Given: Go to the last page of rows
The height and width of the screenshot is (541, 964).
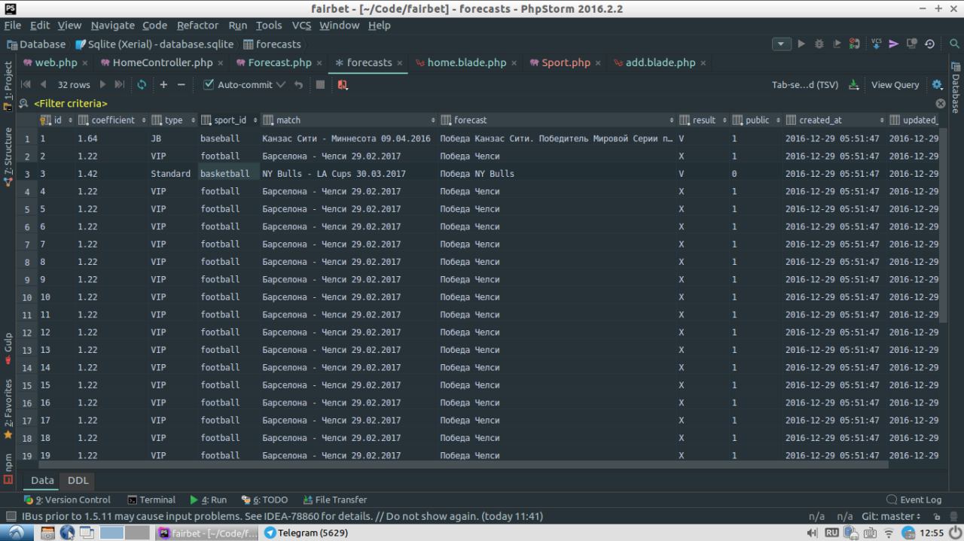Looking at the screenshot, I should point(119,85).
